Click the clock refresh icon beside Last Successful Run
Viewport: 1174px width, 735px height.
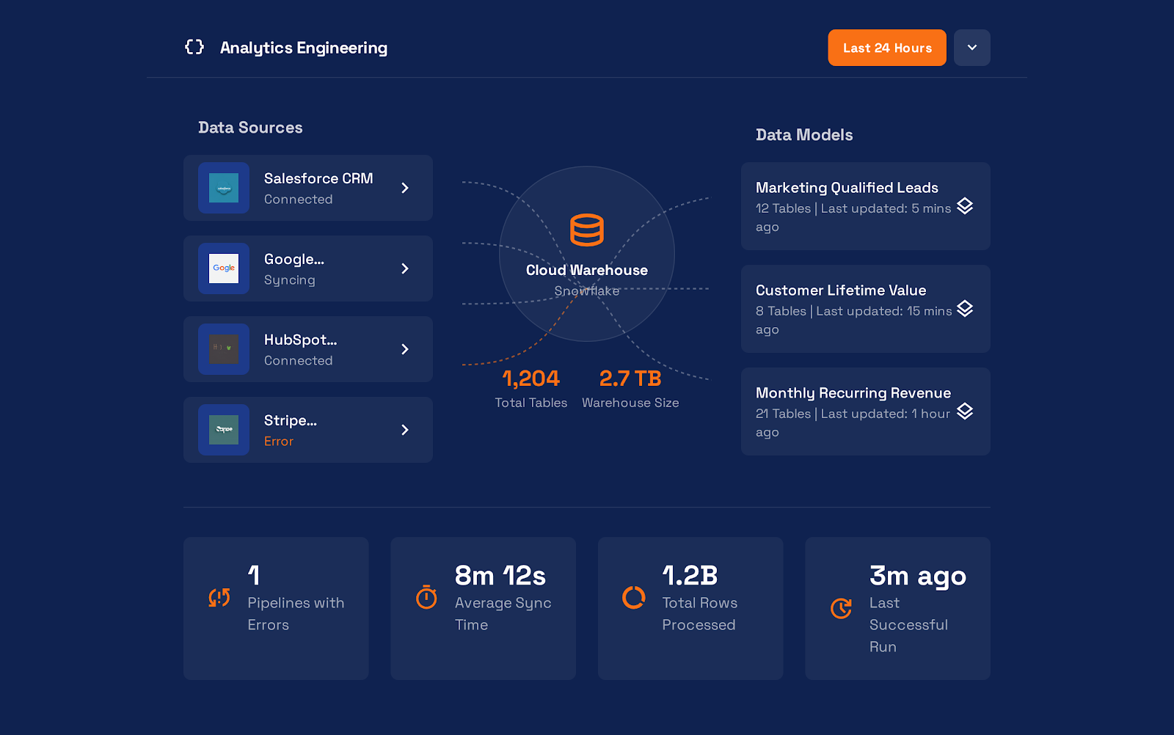pos(841,609)
